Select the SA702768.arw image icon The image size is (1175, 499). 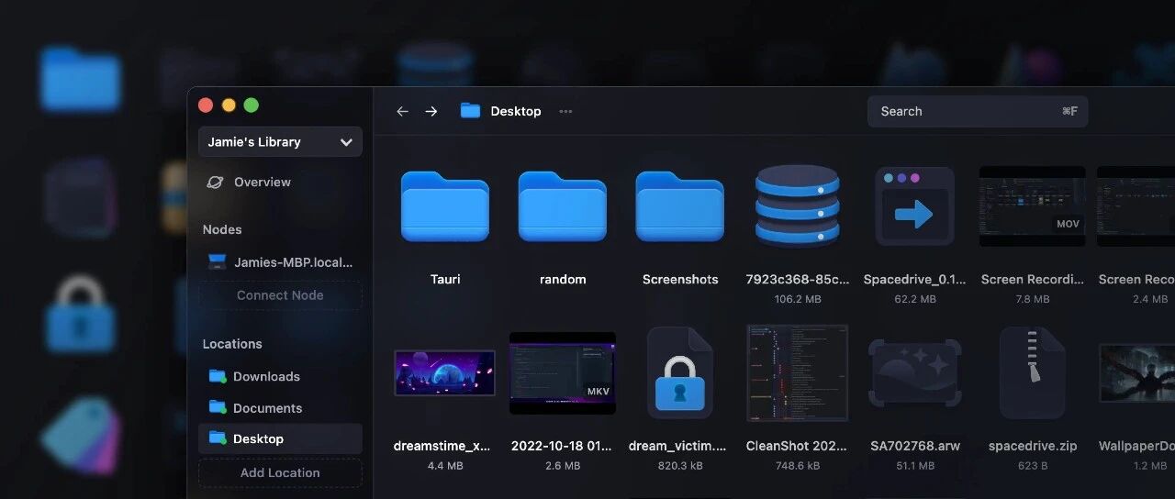pyautogui.click(x=915, y=372)
